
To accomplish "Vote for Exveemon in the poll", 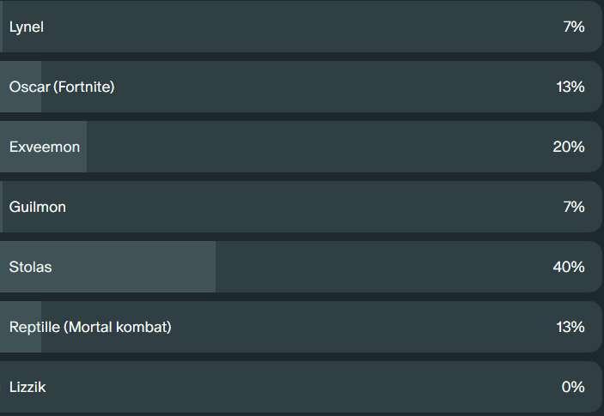I will click(x=301, y=147).
